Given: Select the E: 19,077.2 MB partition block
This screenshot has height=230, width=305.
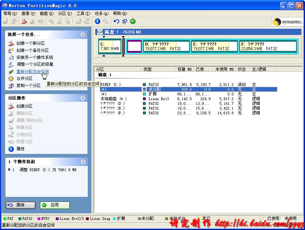Looking at the screenshot, I should pyautogui.click(x=215, y=46).
